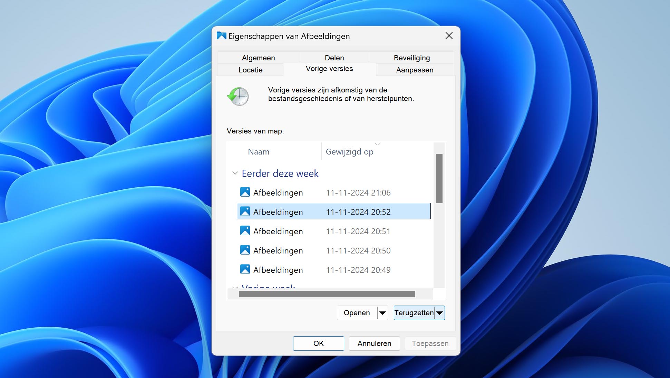Image resolution: width=670 pixels, height=378 pixels.
Task: Click the Terugzetten button
Action: tap(414, 313)
